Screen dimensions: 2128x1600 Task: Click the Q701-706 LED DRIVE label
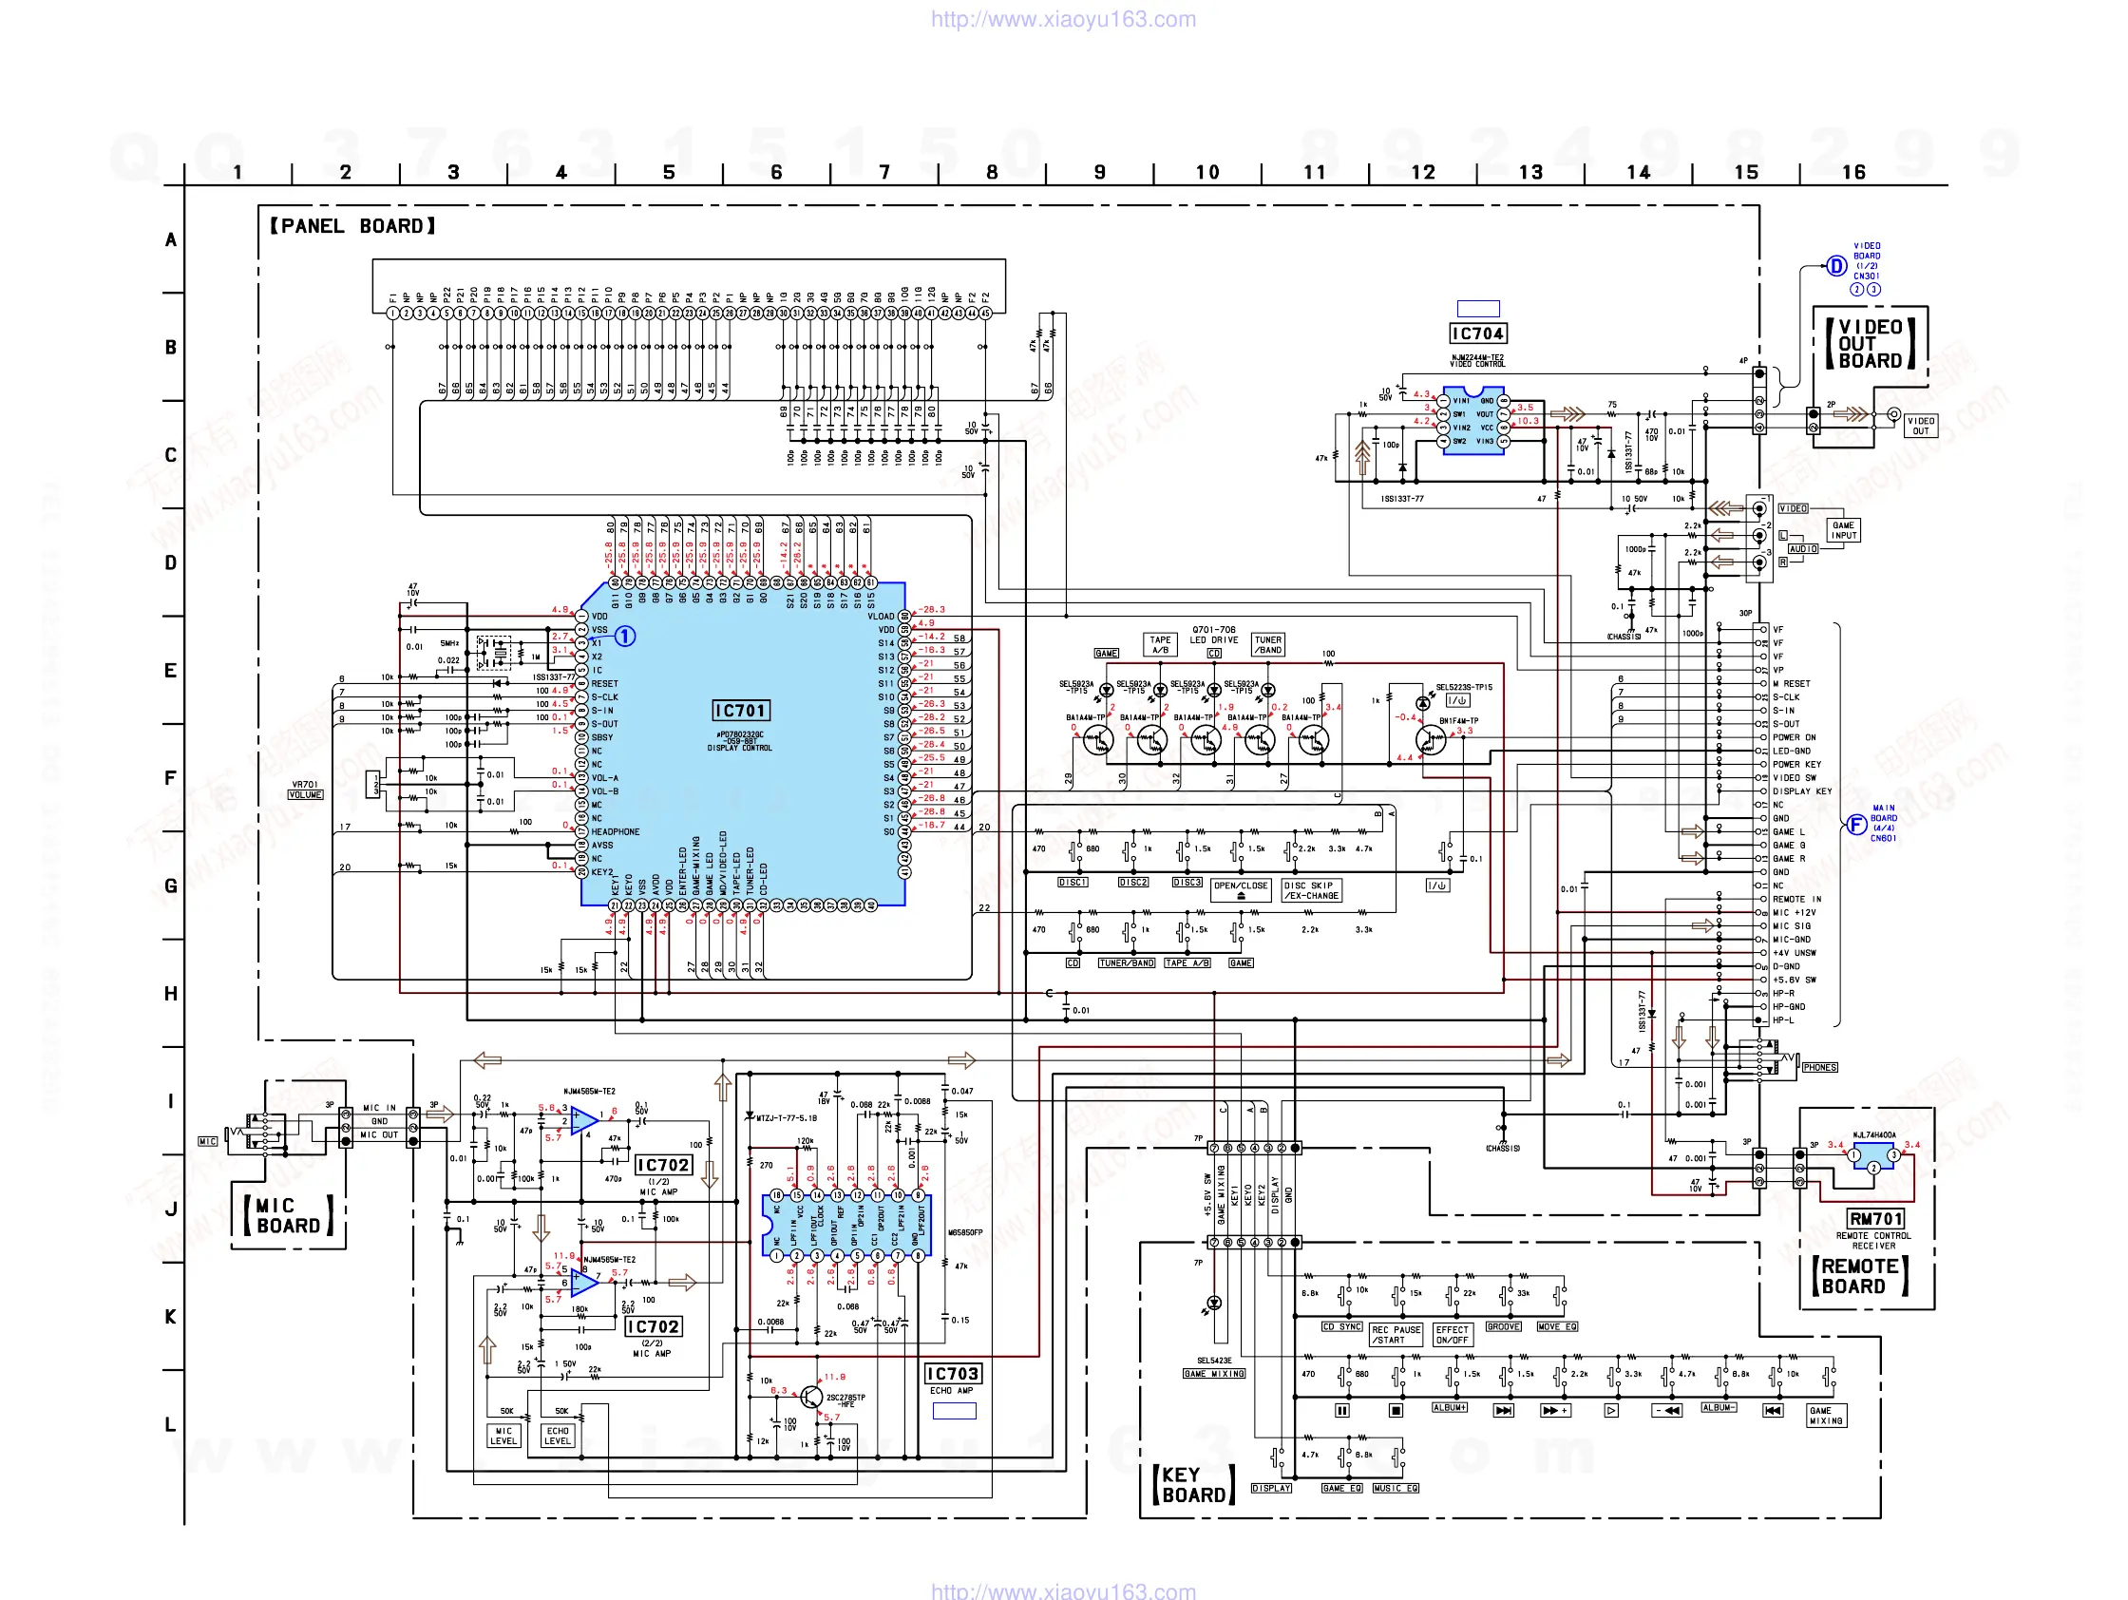tap(1213, 635)
